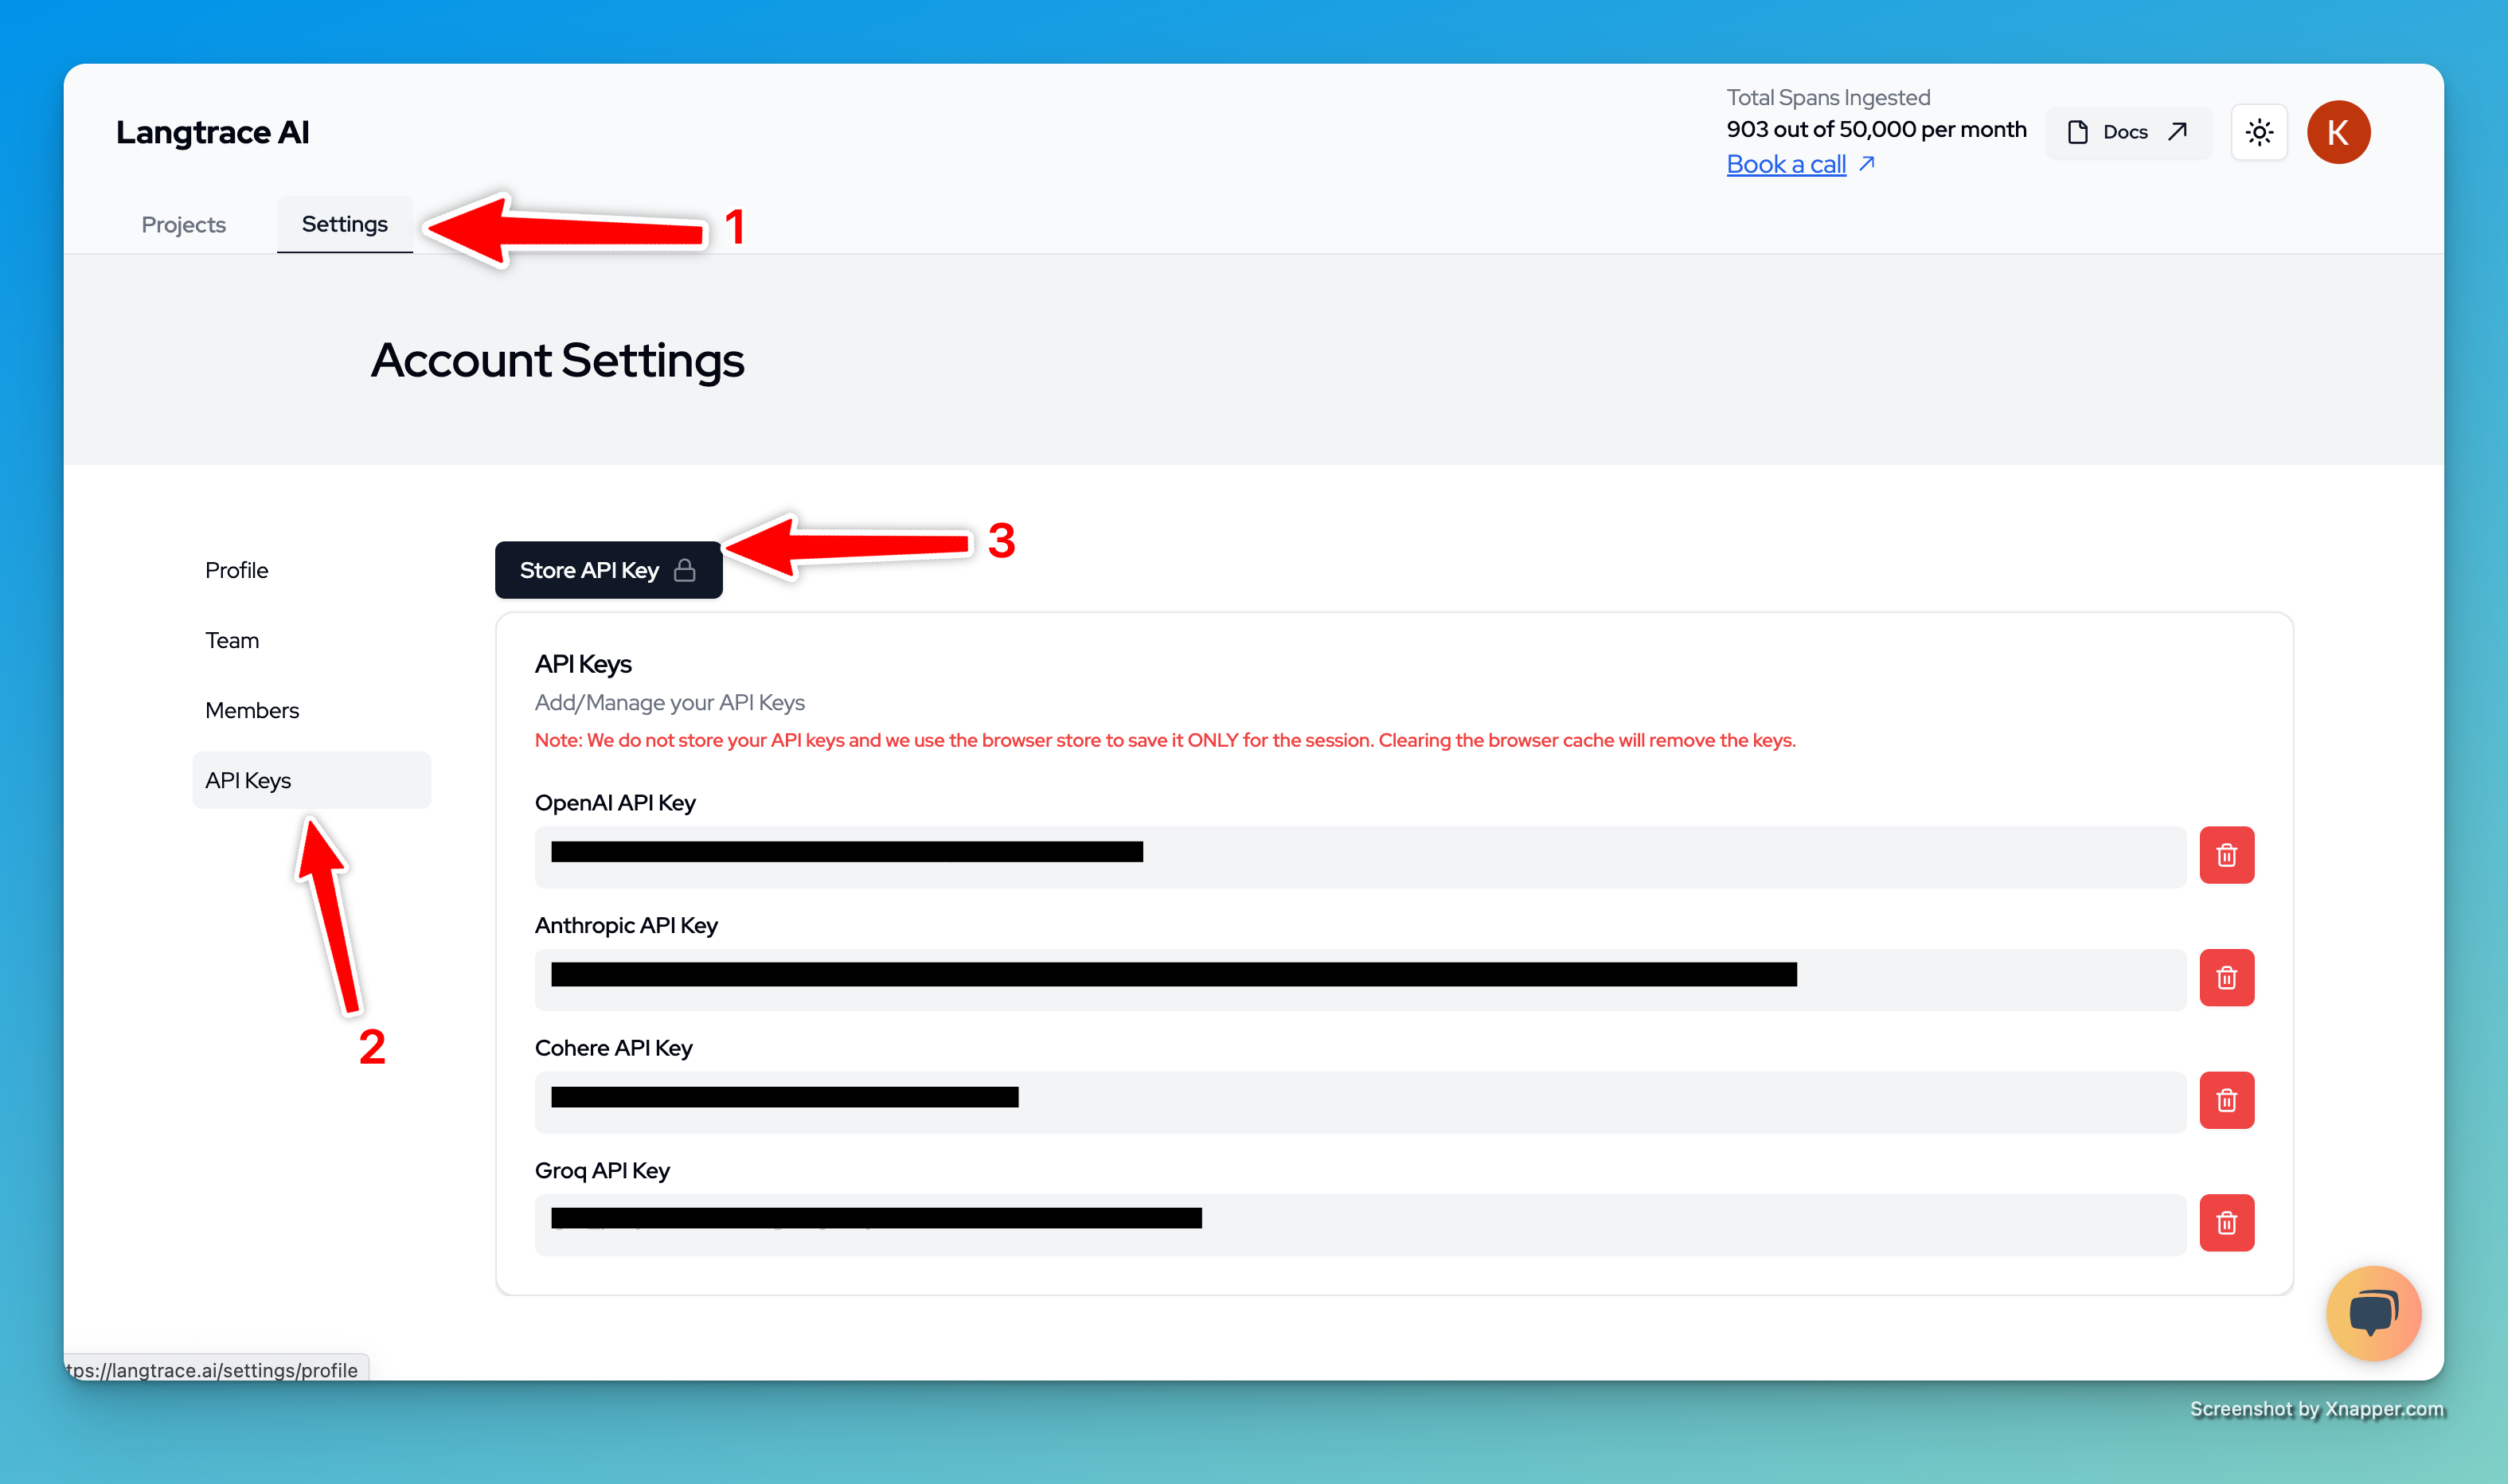Open Team settings section
The height and width of the screenshot is (1484, 2508).
coord(232,640)
